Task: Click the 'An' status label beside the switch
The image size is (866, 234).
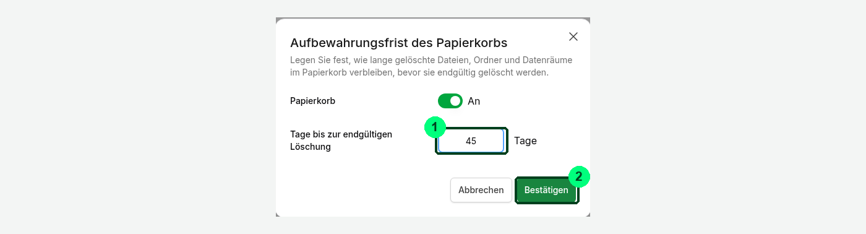Action: click(x=474, y=101)
